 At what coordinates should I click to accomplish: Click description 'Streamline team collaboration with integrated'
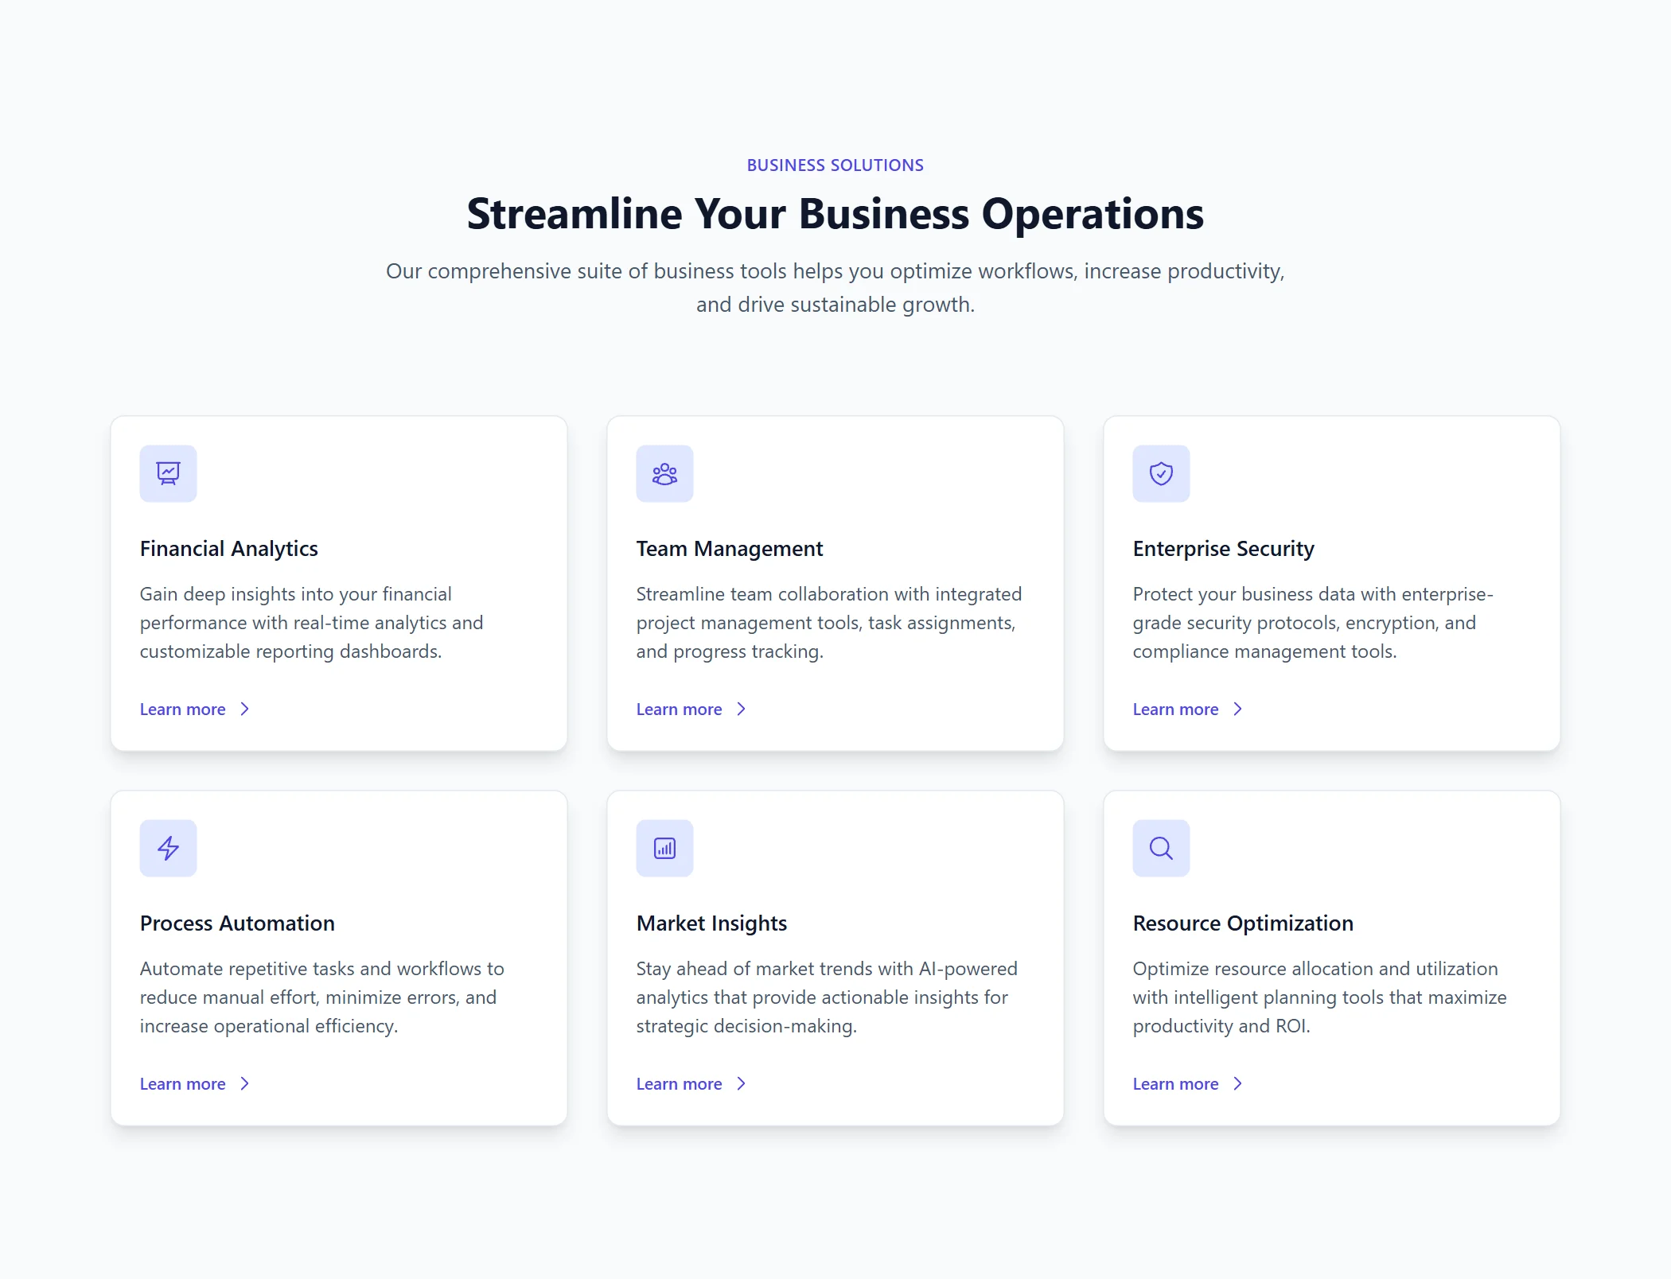click(x=829, y=623)
